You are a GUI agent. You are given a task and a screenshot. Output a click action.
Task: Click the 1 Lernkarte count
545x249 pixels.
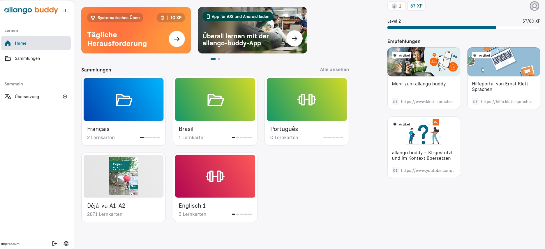coord(191,137)
